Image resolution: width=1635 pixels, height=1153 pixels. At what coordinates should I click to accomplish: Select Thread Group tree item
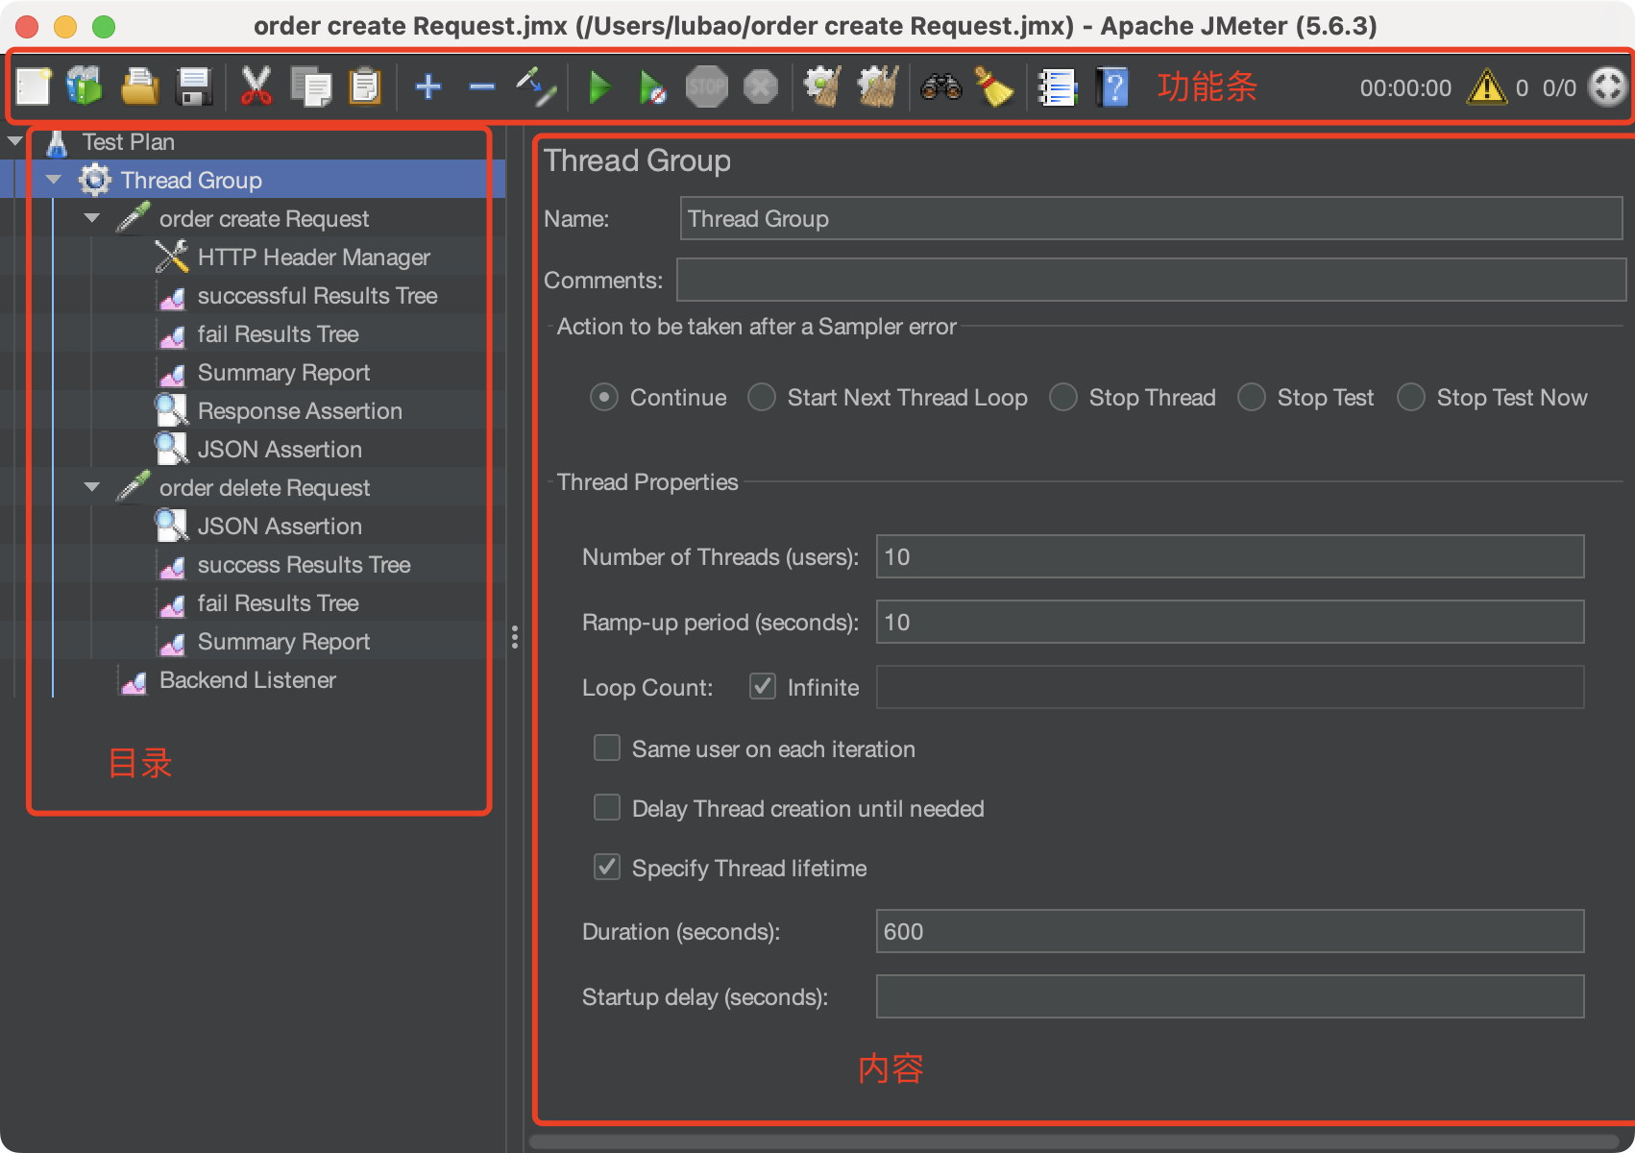pyautogui.click(x=191, y=181)
